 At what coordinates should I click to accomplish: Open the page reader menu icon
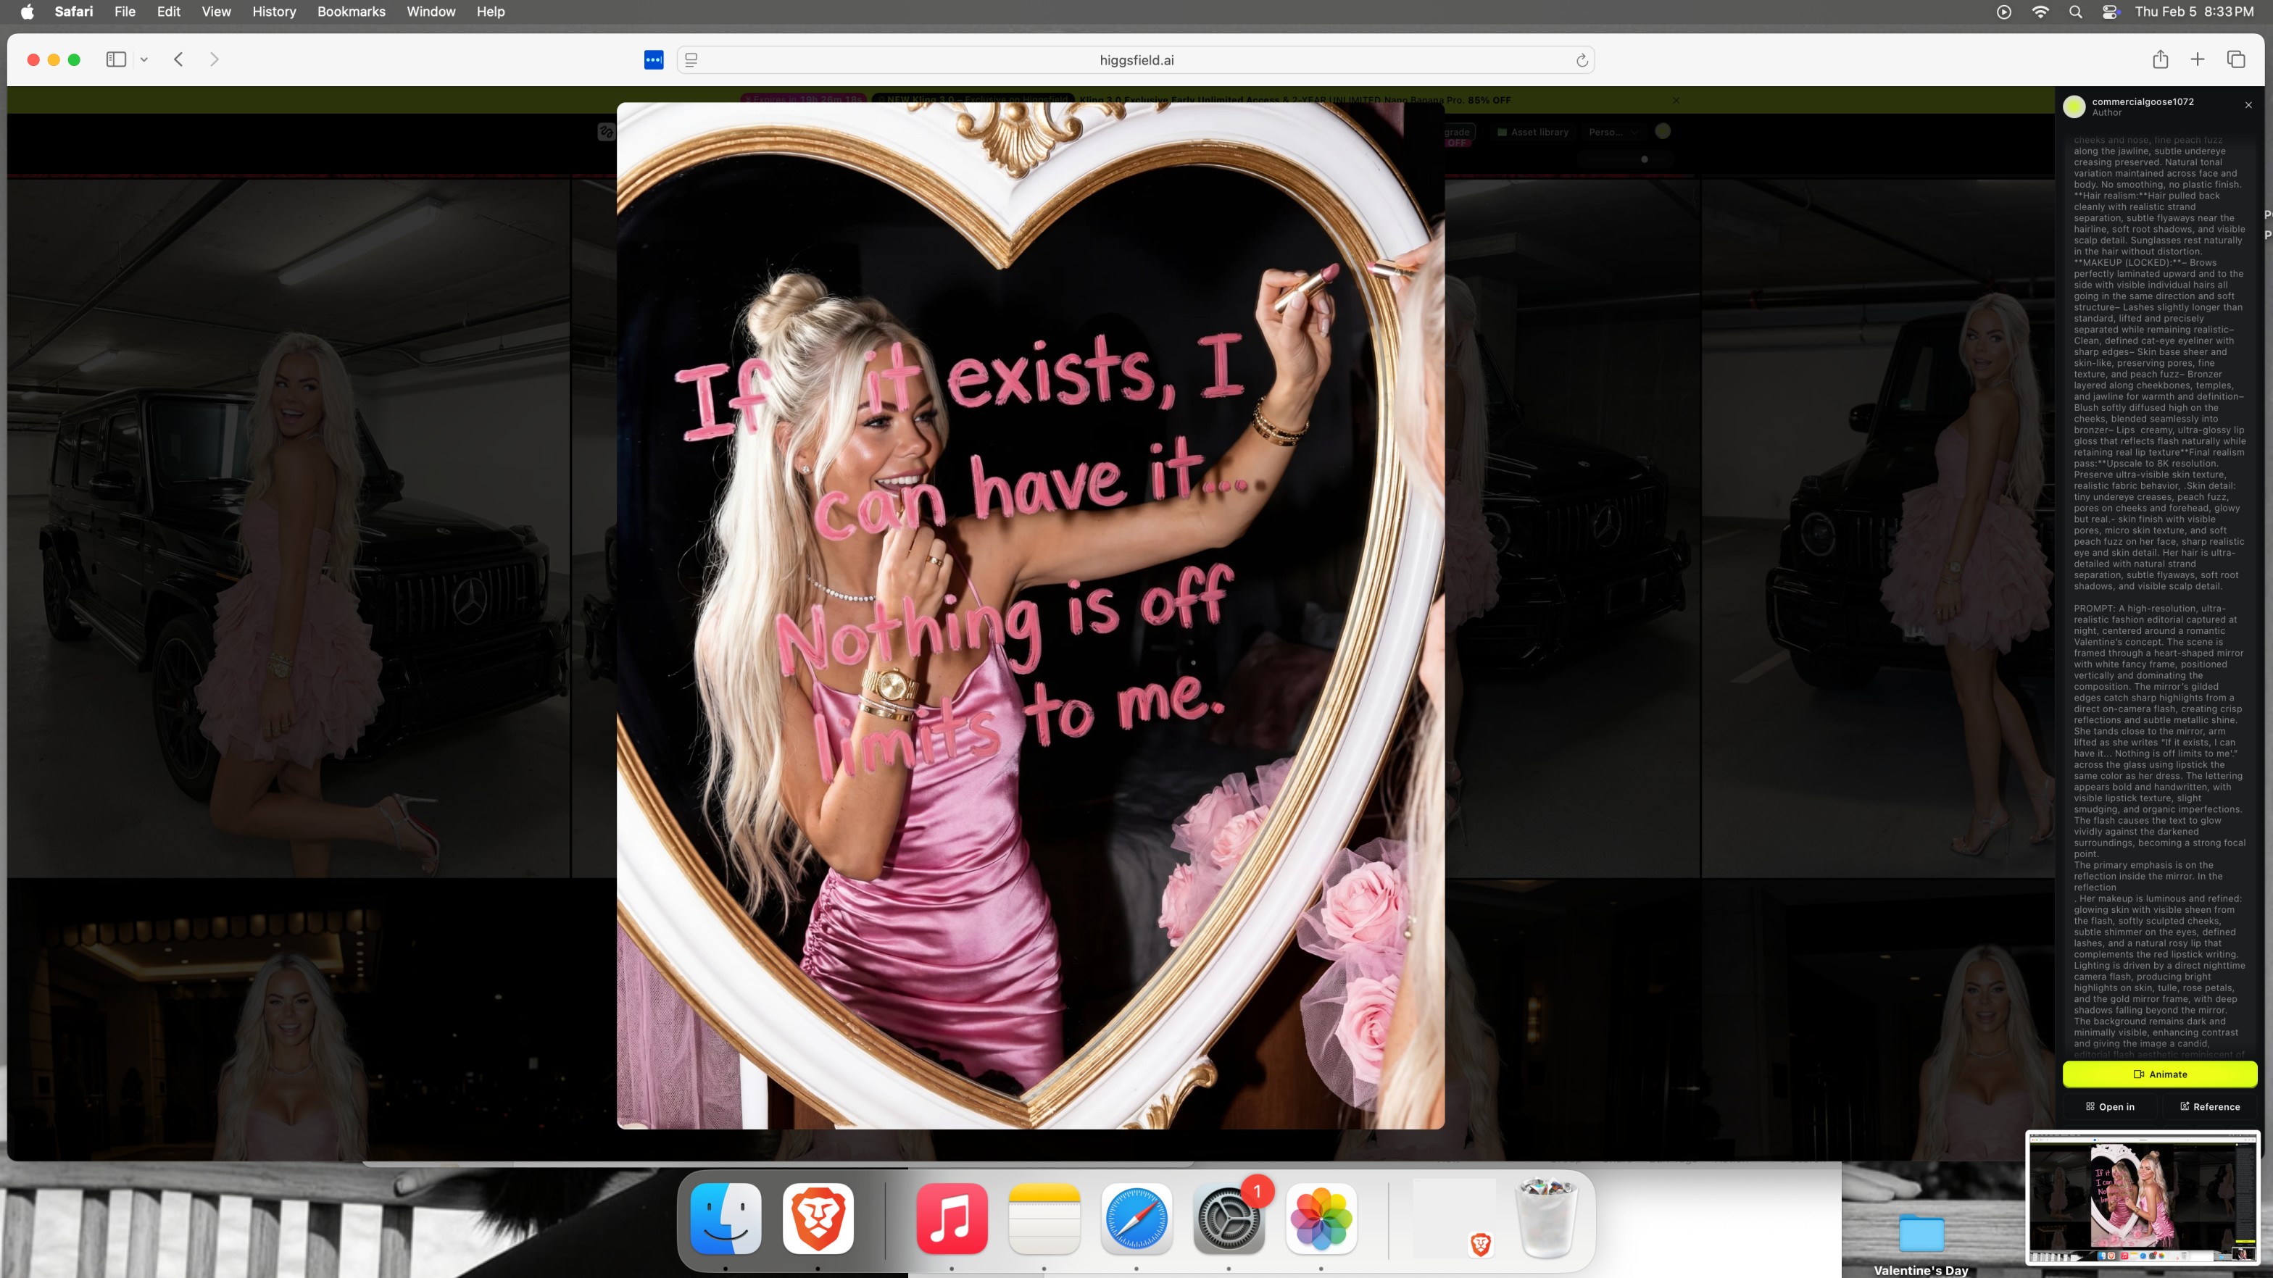691,60
